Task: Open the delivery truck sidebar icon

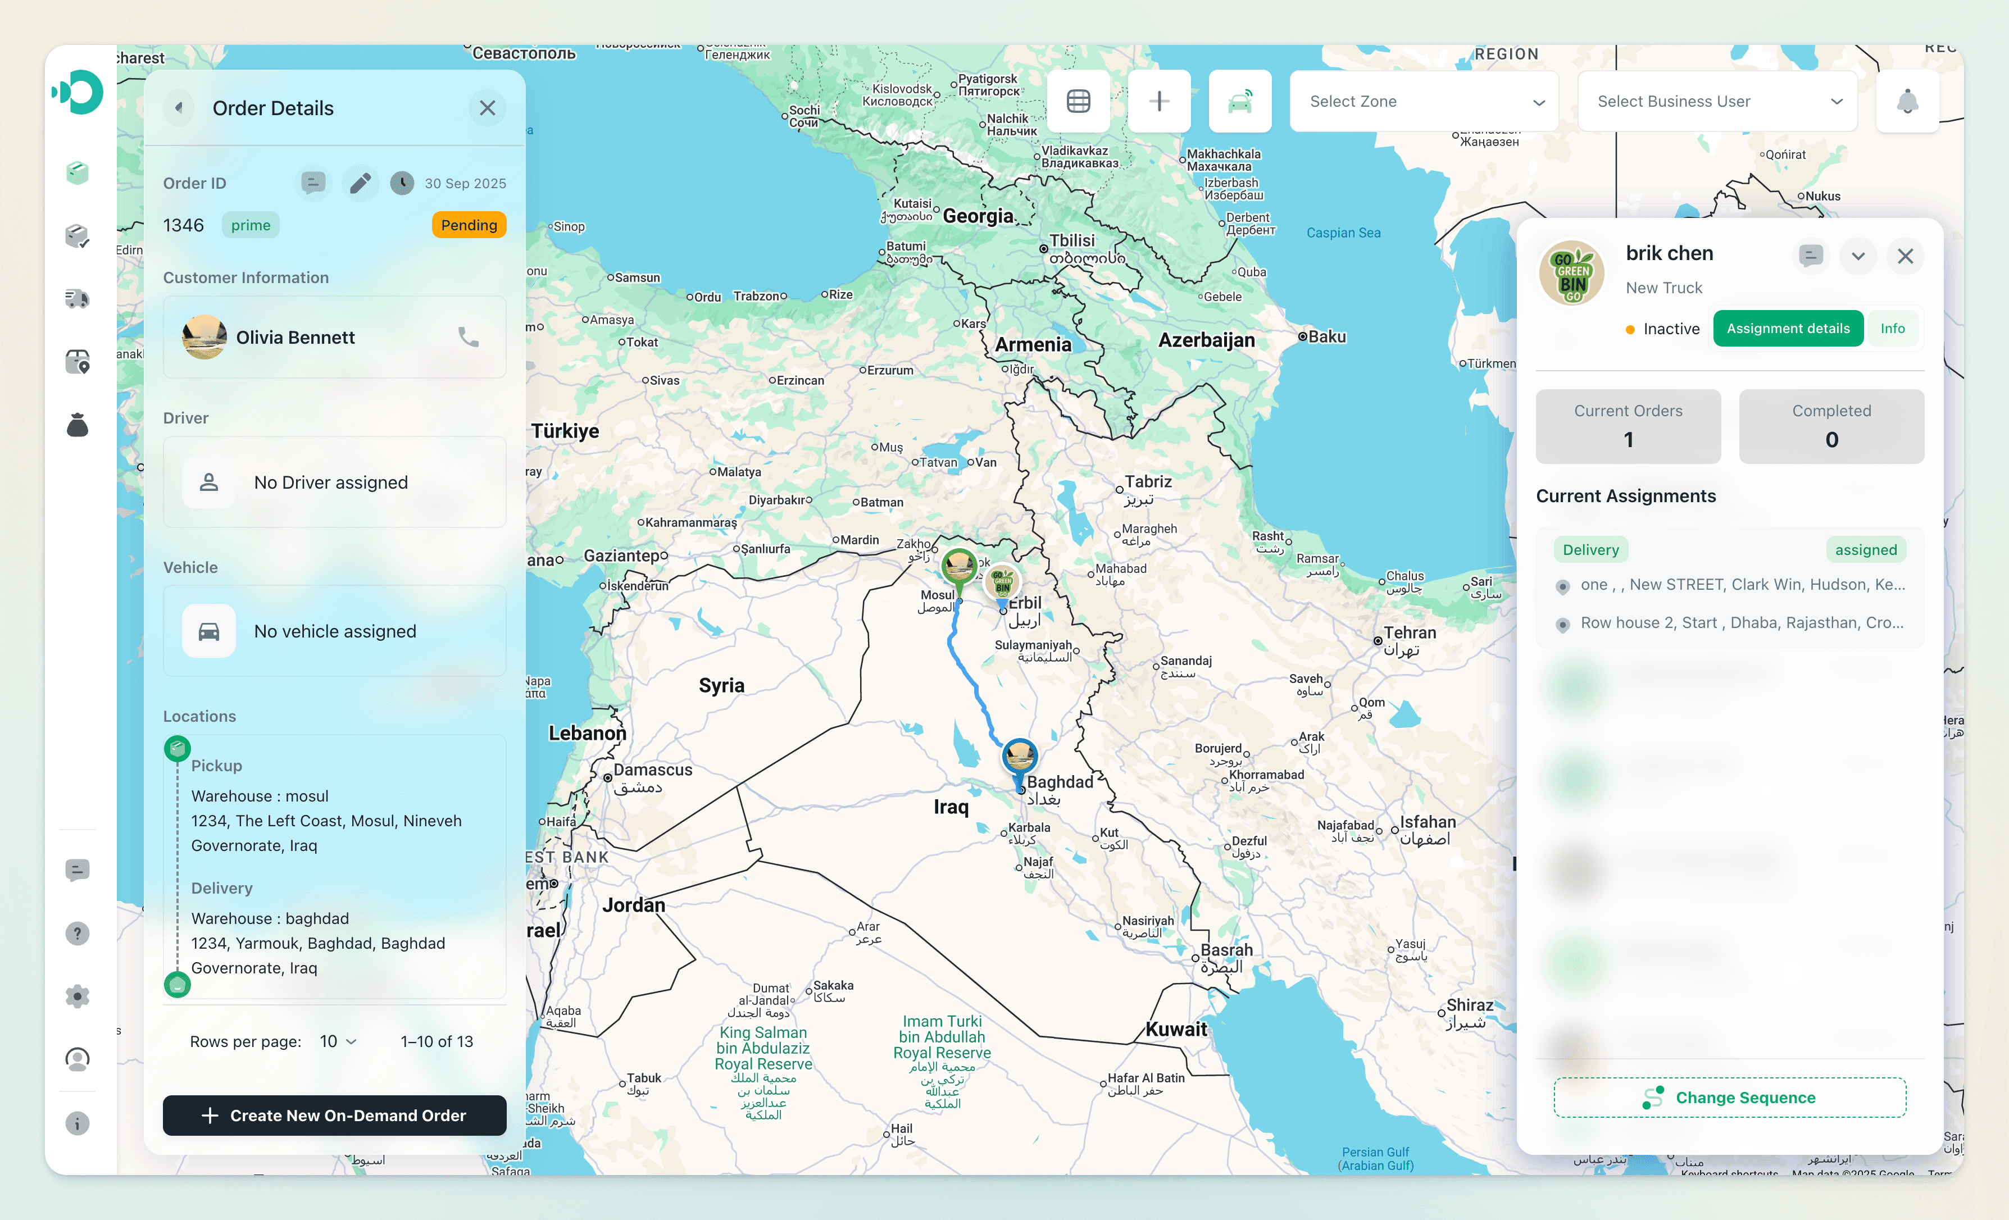Action: (78, 298)
